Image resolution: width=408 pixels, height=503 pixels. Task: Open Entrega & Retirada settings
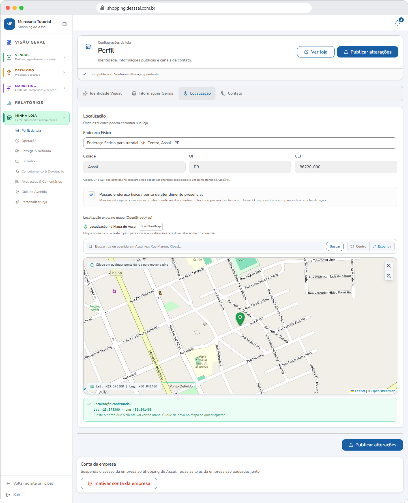[36, 151]
